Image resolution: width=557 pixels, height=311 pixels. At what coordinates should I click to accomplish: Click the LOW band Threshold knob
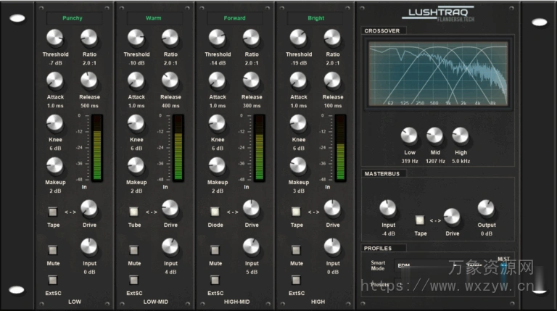[54, 38]
